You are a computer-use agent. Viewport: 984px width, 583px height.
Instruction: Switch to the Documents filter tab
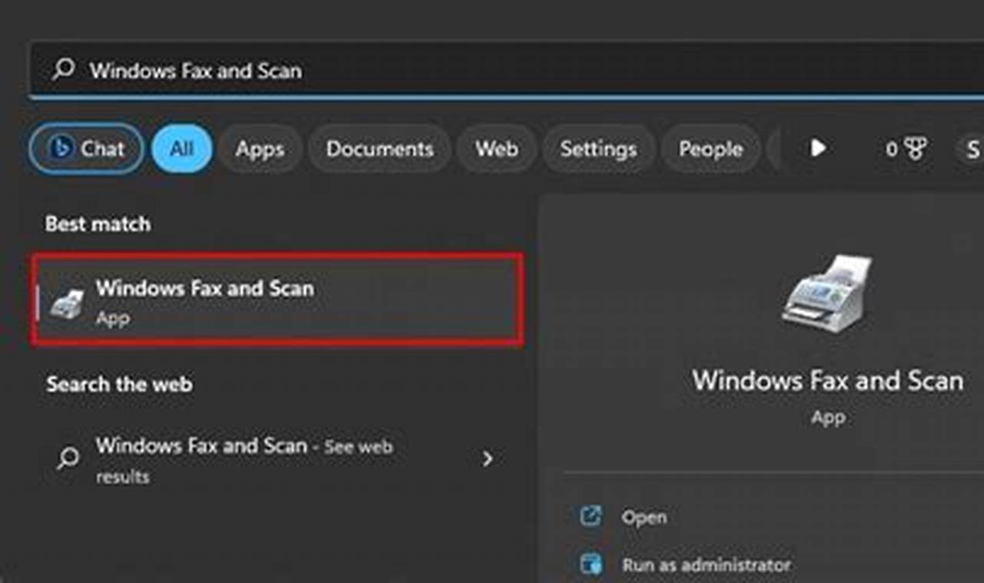(x=380, y=149)
